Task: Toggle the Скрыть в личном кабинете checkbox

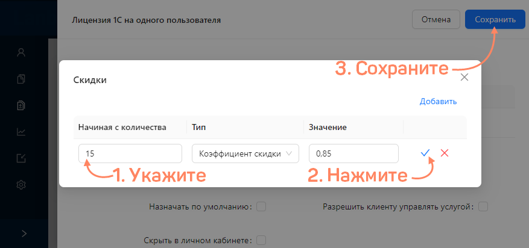Action: pos(261,241)
